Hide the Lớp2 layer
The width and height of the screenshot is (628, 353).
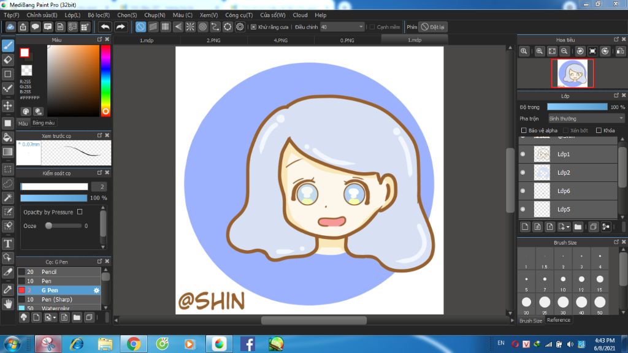pos(523,172)
